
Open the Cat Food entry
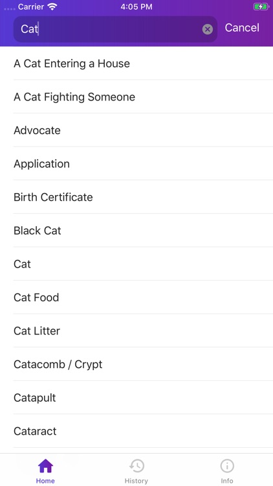pos(143,297)
